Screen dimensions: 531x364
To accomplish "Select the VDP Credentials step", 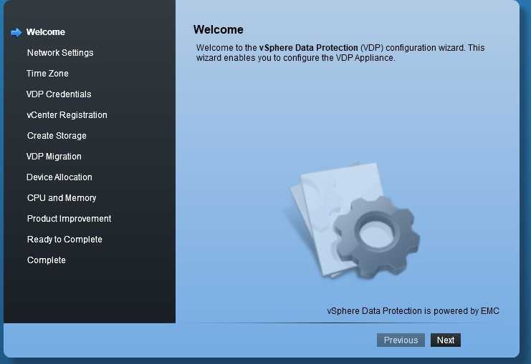I will [x=59, y=94].
